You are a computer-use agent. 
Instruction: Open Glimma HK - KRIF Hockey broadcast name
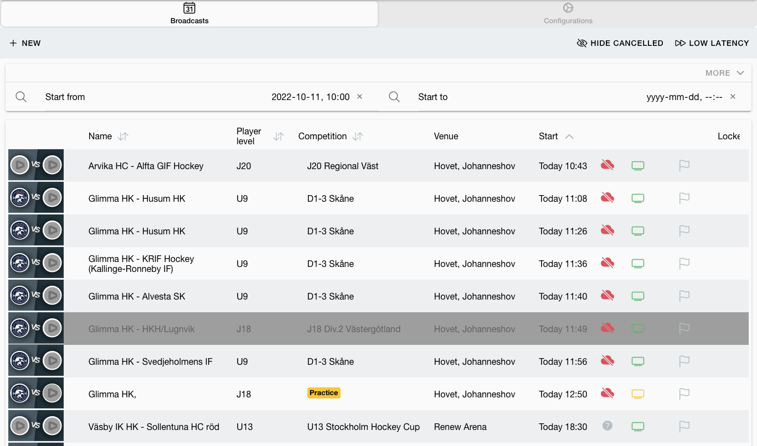(141, 264)
